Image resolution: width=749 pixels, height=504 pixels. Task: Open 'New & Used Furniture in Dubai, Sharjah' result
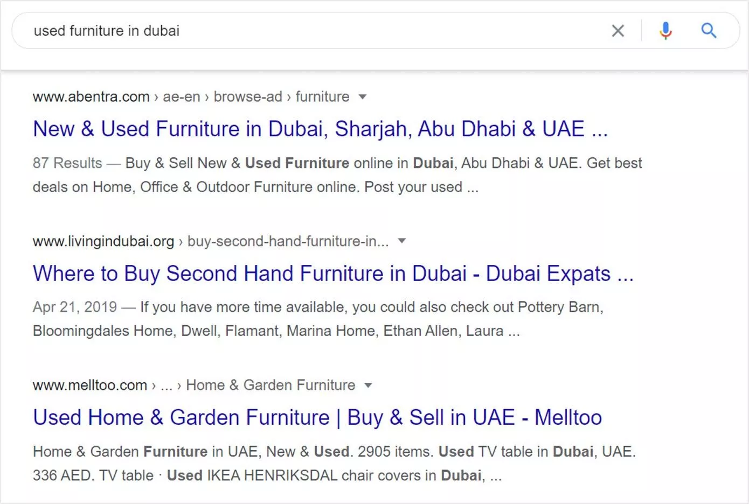(320, 129)
